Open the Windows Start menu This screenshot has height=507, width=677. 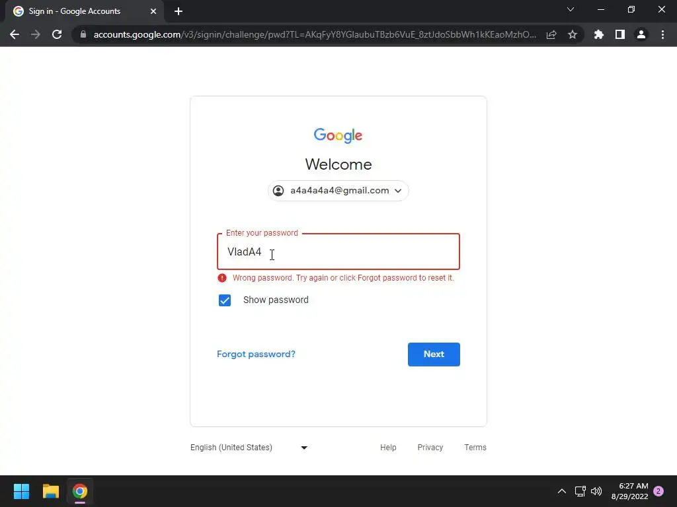(21, 491)
